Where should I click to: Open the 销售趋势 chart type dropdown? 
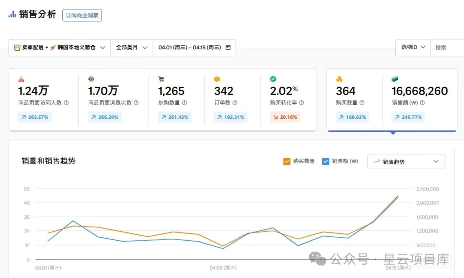point(406,162)
